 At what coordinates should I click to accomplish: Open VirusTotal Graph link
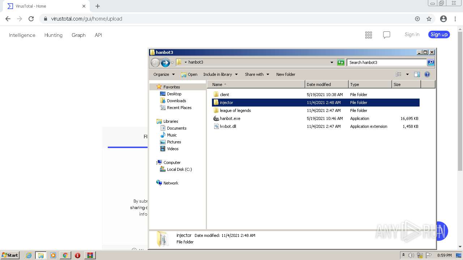(78, 35)
